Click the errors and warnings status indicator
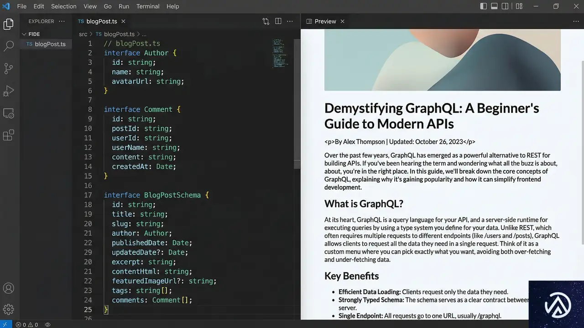 [x=27, y=325]
